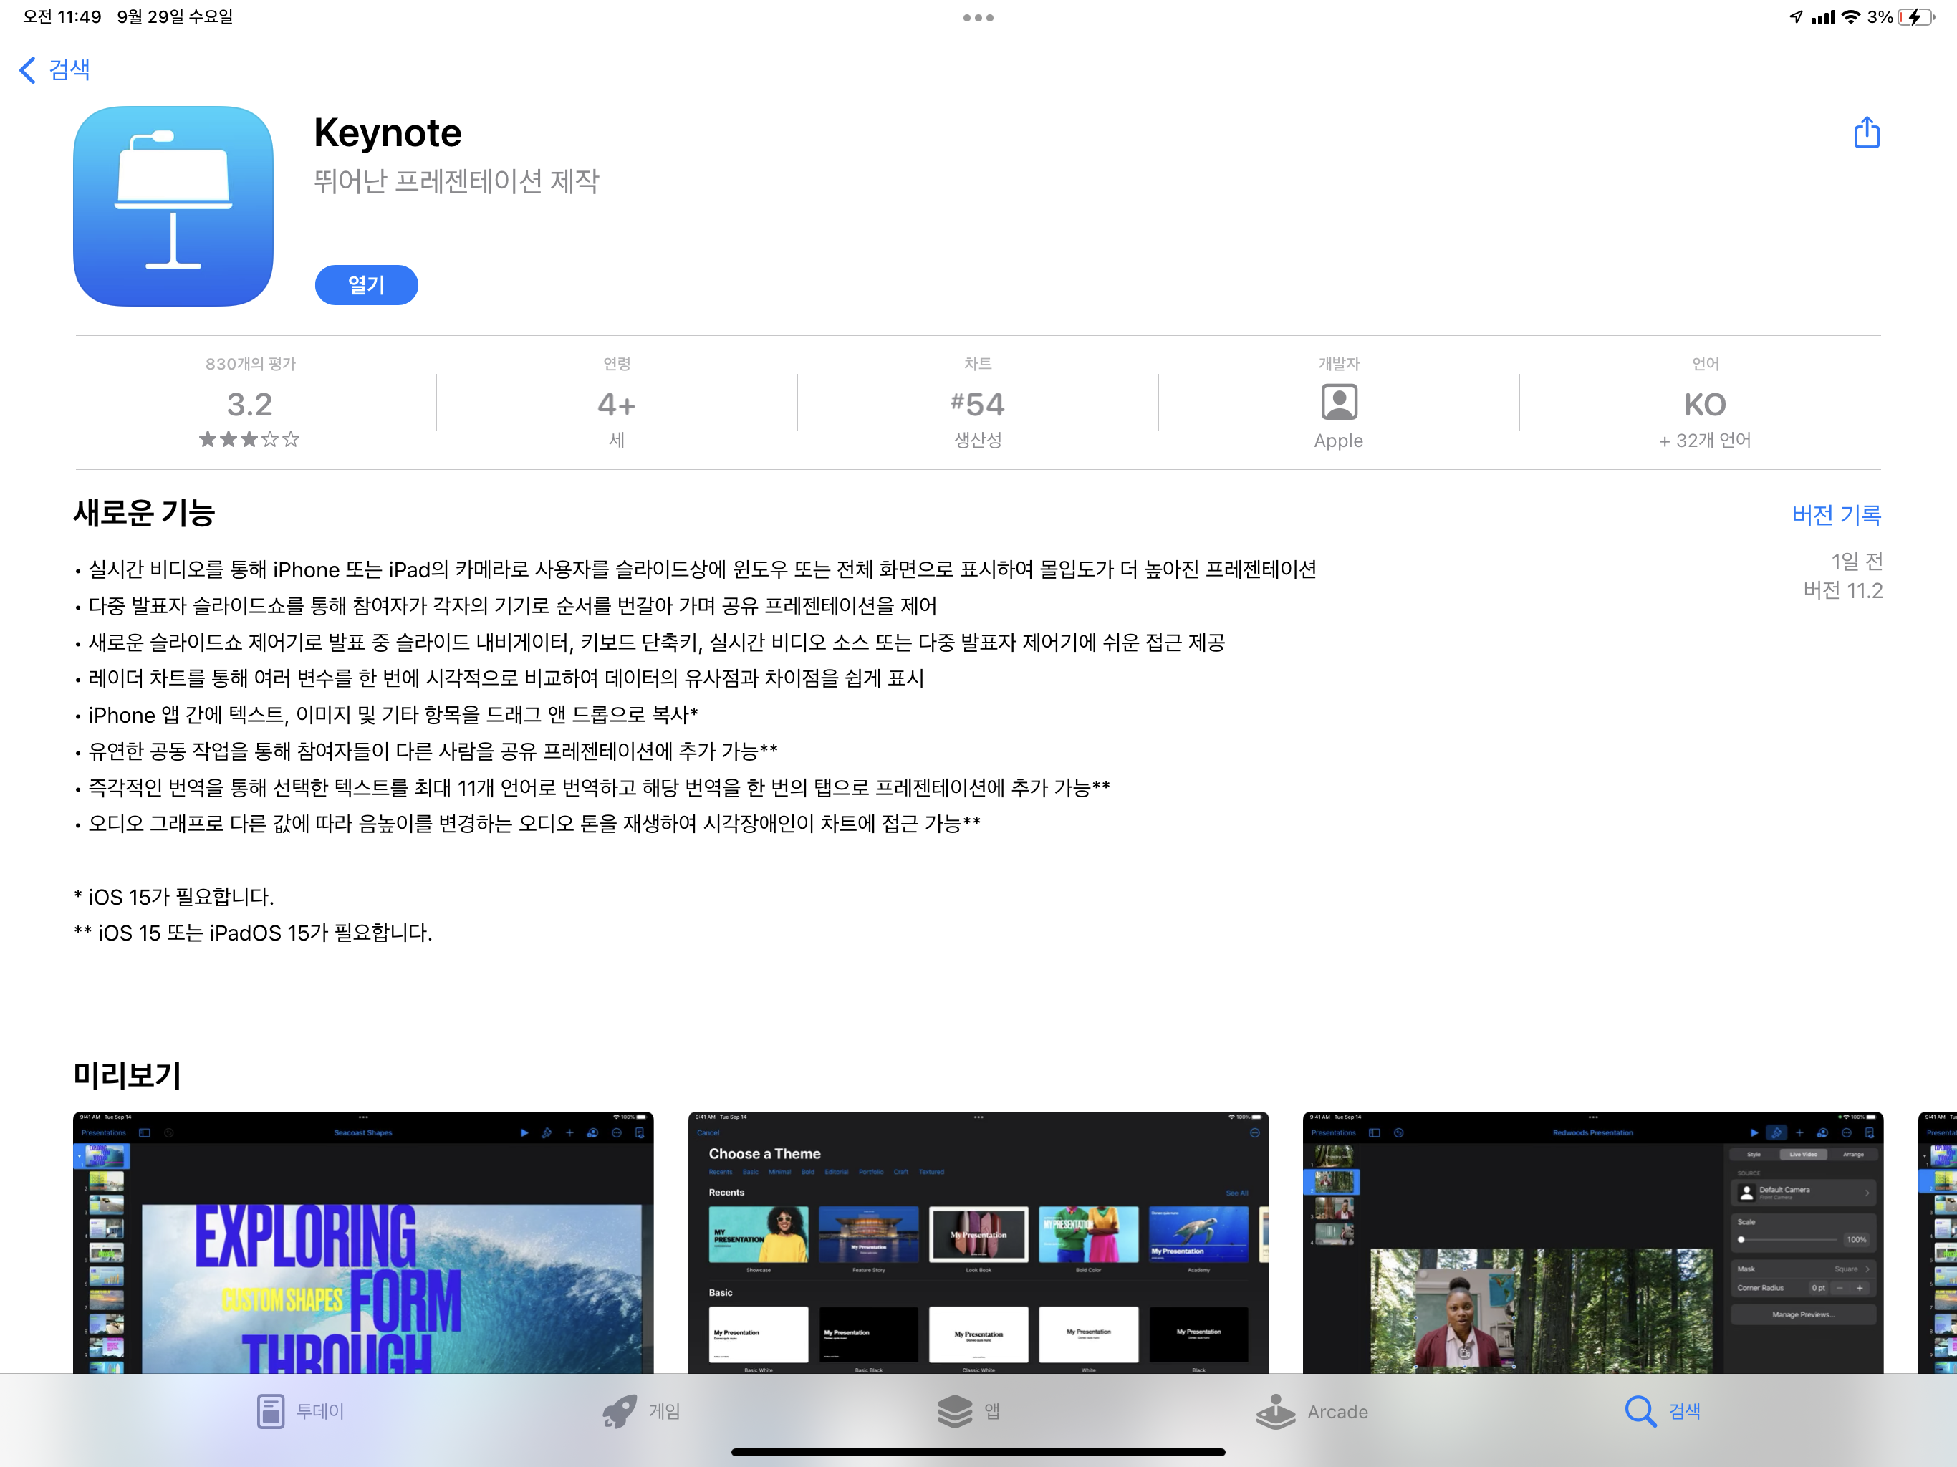1957x1467 pixels.
Task: Tap the Keynote app icon
Action: tap(173, 206)
